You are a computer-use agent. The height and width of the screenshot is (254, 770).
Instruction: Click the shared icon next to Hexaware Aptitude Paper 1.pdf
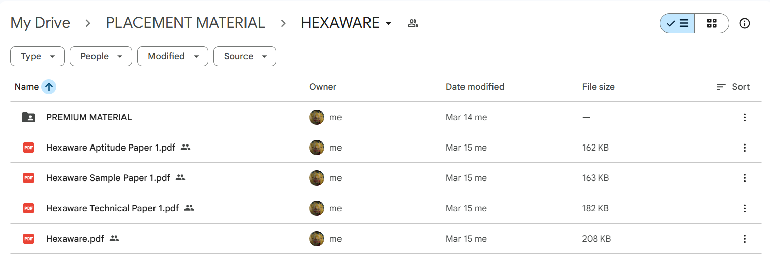186,148
